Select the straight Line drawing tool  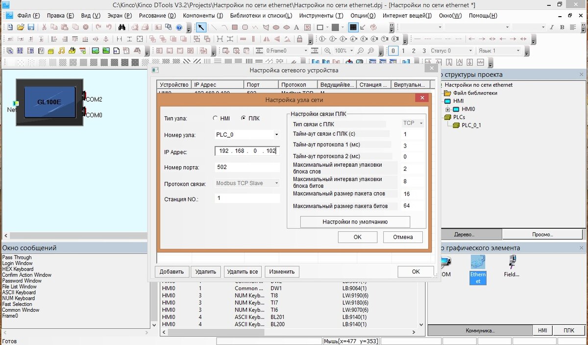point(214,27)
